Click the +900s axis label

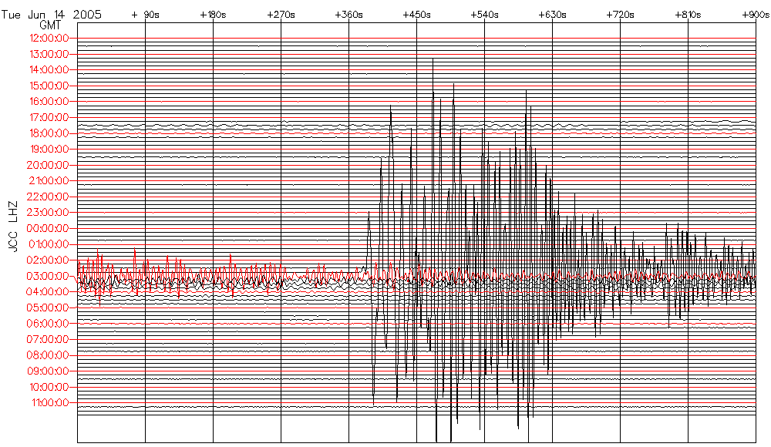[x=756, y=15]
